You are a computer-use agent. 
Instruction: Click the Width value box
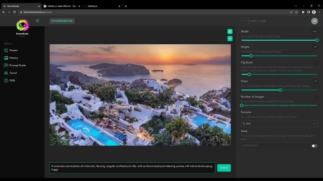(x=314, y=31)
